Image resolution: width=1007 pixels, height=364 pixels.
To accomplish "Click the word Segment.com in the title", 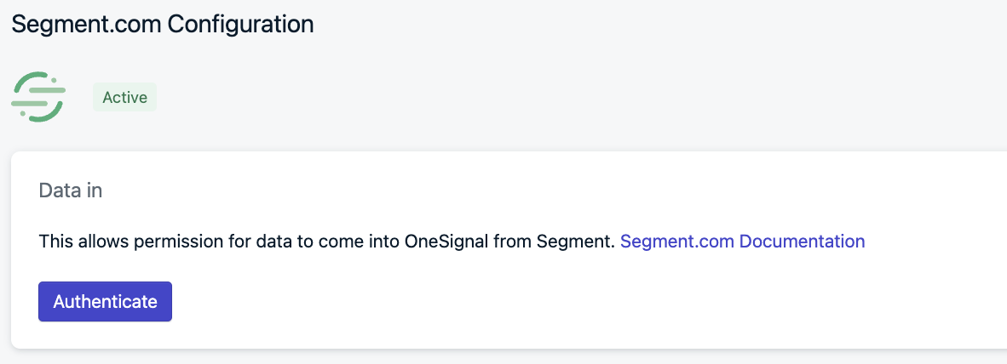I will 86,25.
